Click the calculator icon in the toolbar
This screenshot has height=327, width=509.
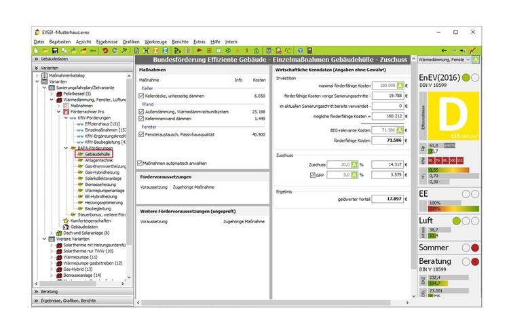pos(309,51)
